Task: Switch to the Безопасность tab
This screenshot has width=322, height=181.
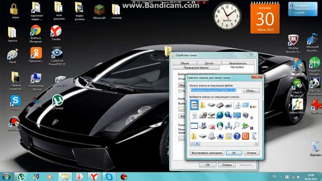Action: [x=237, y=63]
